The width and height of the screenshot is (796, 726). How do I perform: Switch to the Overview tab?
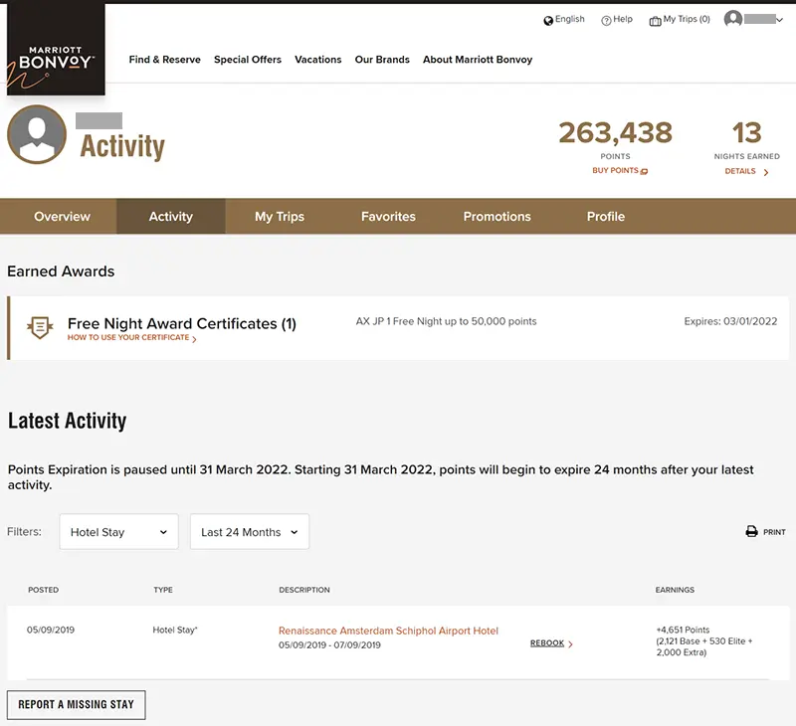(x=62, y=217)
